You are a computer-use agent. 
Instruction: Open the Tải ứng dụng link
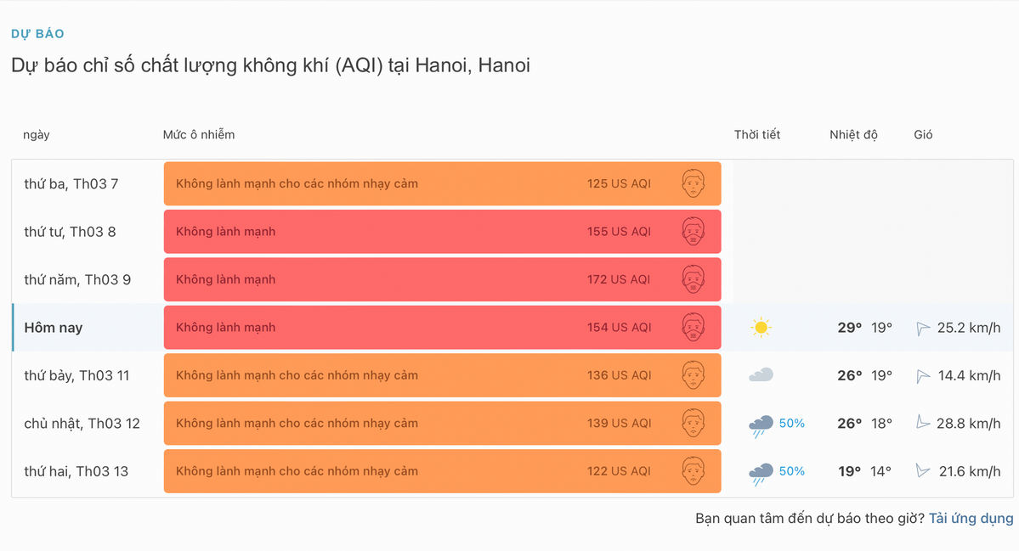[971, 518]
